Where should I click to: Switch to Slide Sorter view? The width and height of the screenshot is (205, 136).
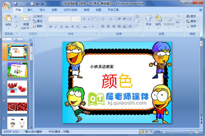click(147, 132)
